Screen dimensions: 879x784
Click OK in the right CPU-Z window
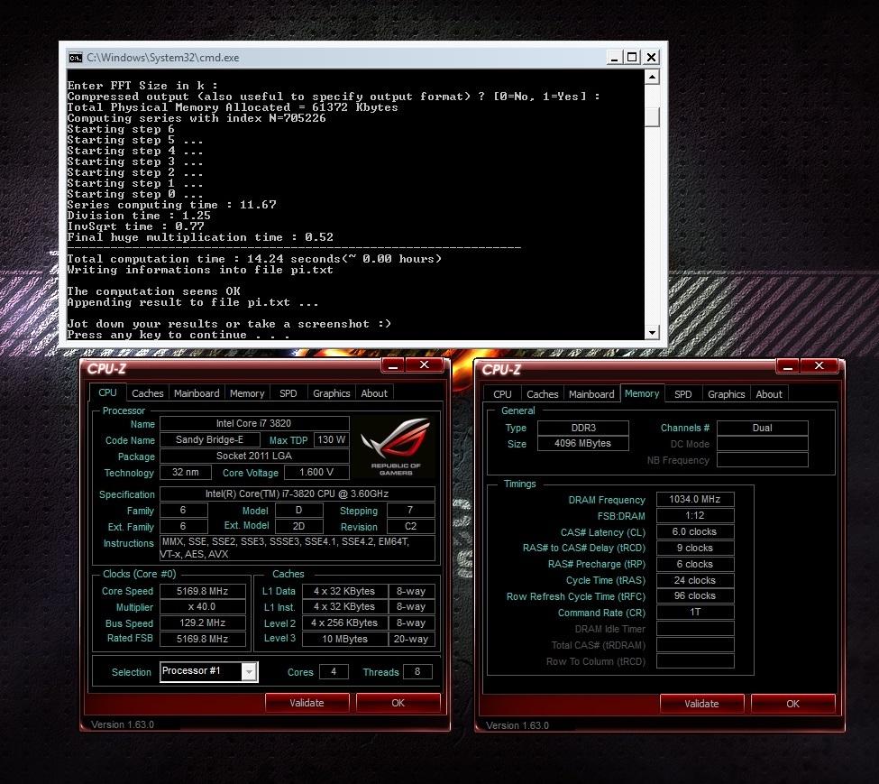click(792, 704)
